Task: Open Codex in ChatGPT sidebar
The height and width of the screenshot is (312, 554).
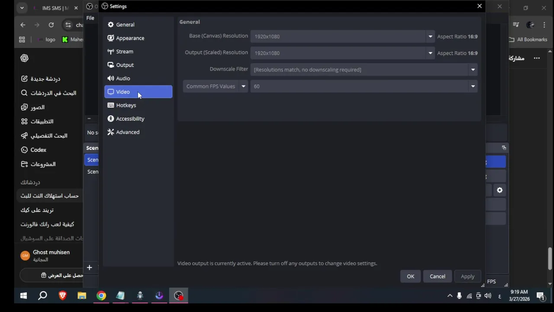Action: [x=34, y=150]
